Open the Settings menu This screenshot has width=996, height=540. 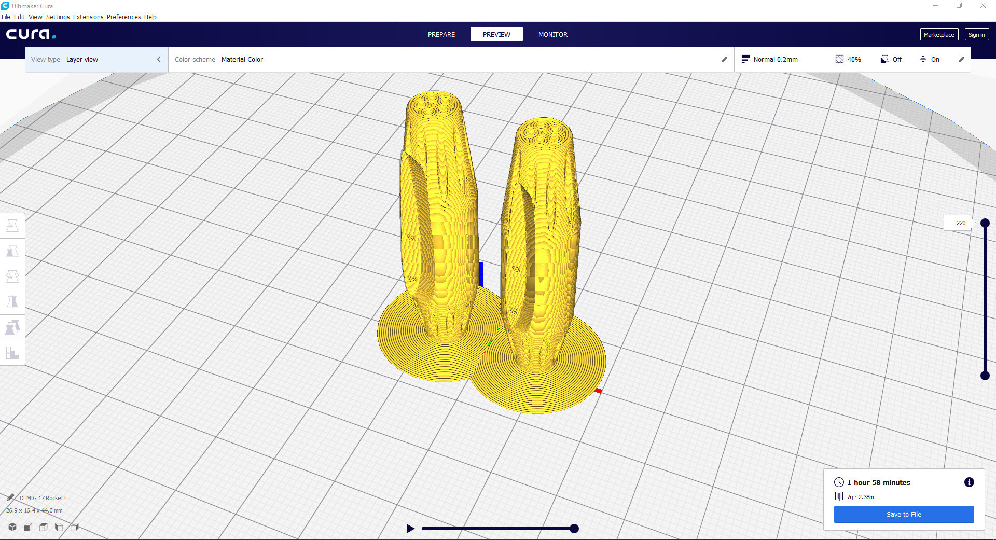[58, 17]
